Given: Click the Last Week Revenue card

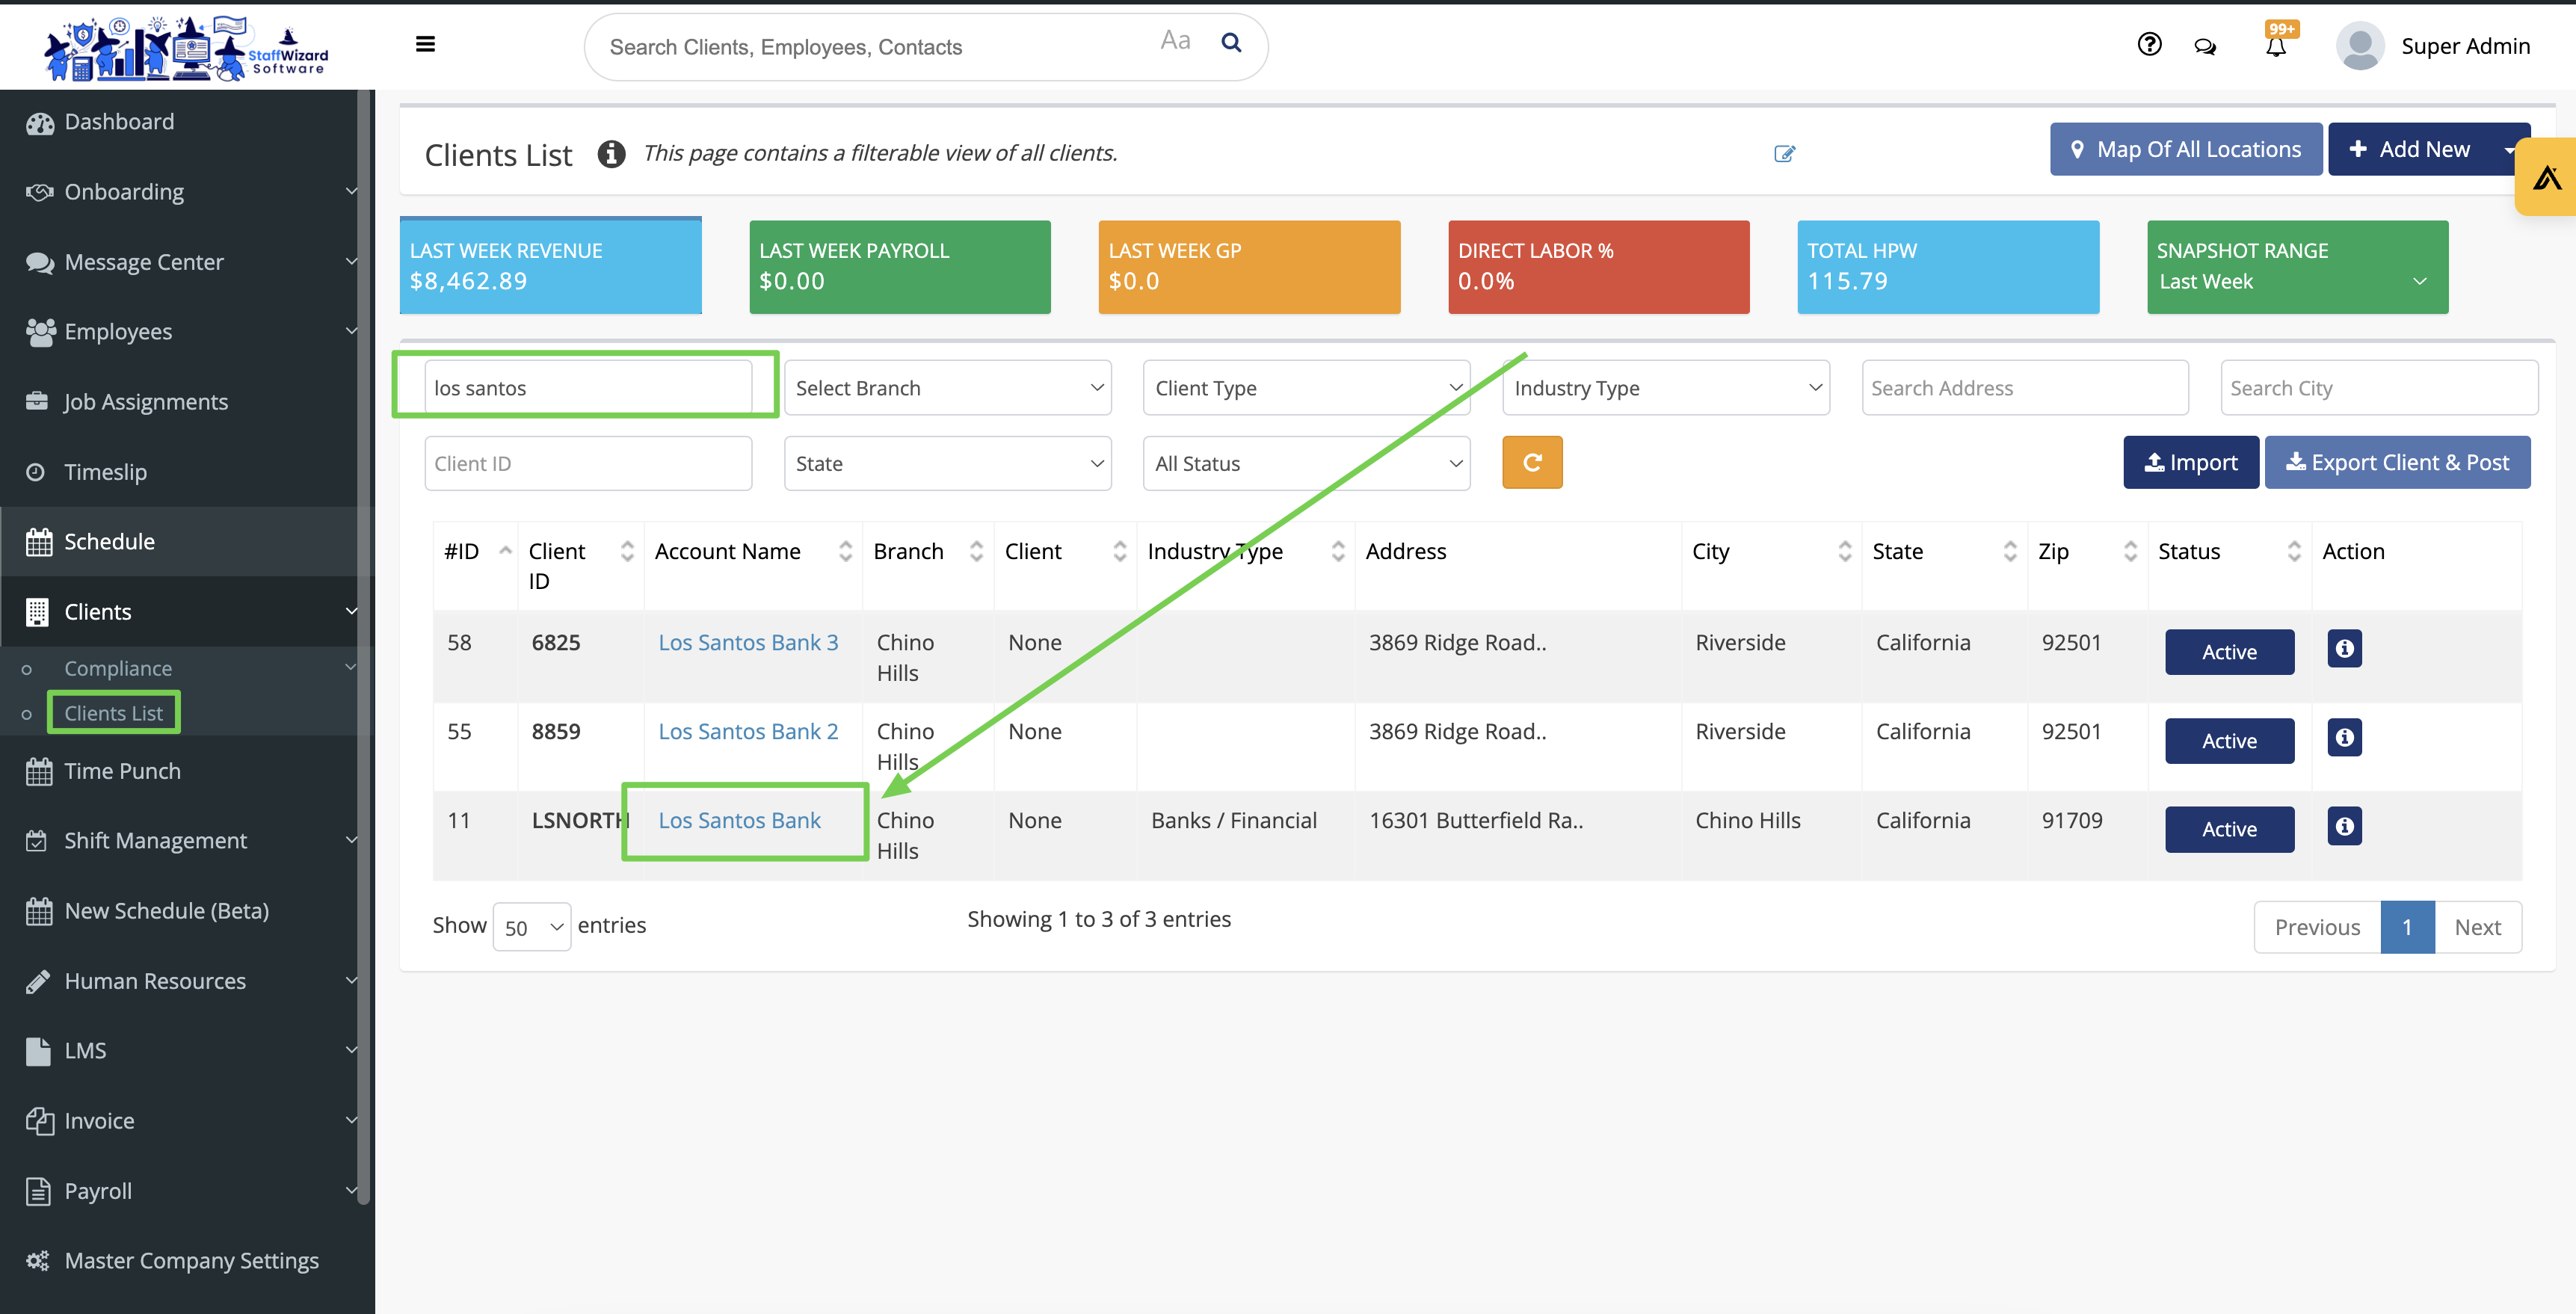Looking at the screenshot, I should pos(550,266).
